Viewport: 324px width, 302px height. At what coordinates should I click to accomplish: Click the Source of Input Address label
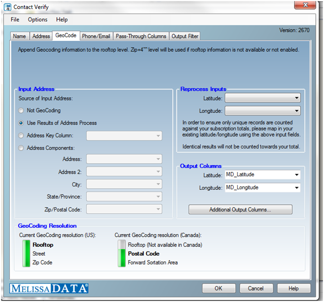[45, 98]
